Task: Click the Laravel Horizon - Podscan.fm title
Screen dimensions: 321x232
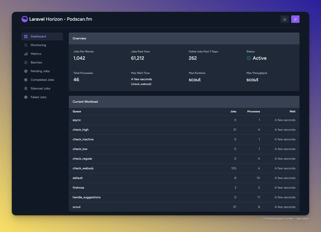Action: pyautogui.click(x=61, y=19)
